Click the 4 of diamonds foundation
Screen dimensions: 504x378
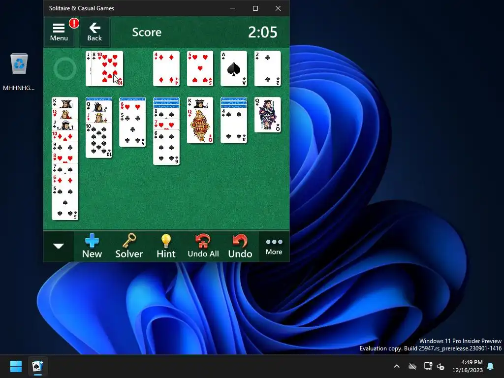click(x=166, y=68)
